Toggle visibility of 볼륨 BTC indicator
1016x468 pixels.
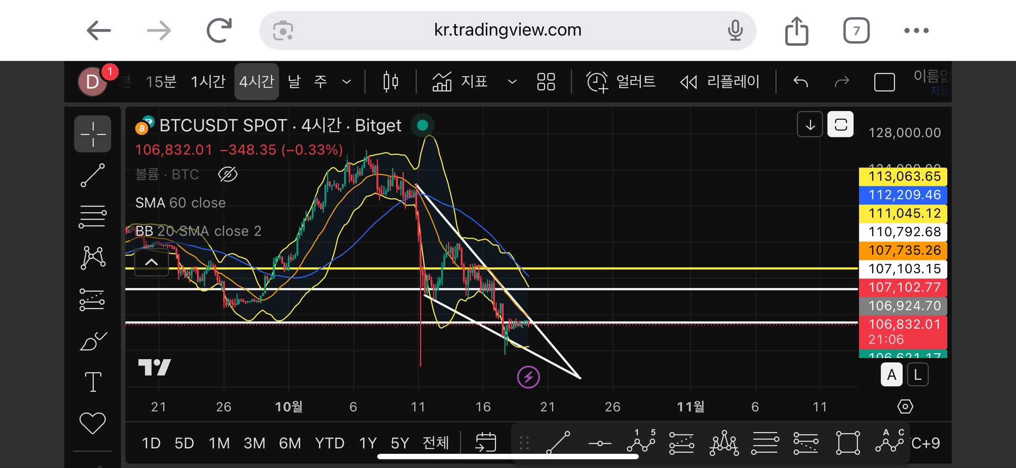pos(228,174)
